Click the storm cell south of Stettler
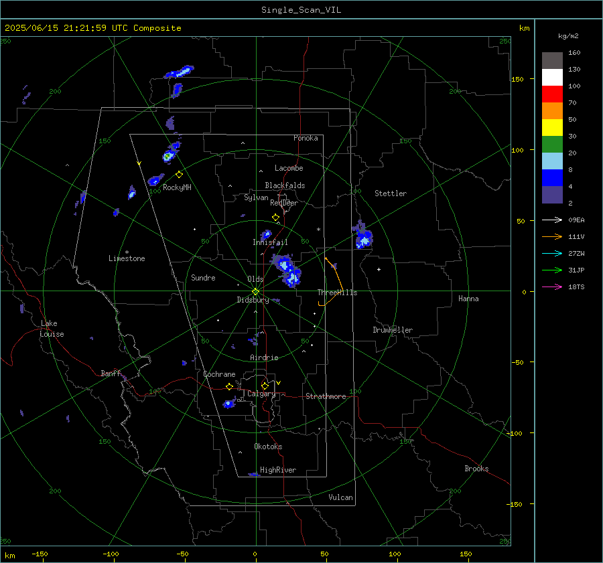The width and height of the screenshot is (603, 563). [x=362, y=236]
